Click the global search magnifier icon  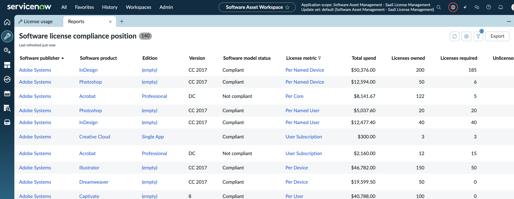[x=439, y=7]
